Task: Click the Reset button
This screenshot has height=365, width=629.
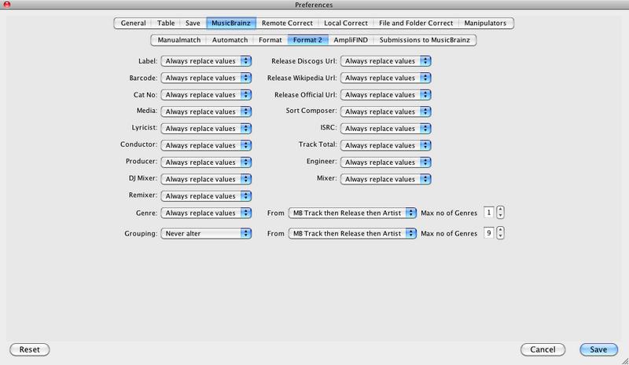Action: click(30, 349)
